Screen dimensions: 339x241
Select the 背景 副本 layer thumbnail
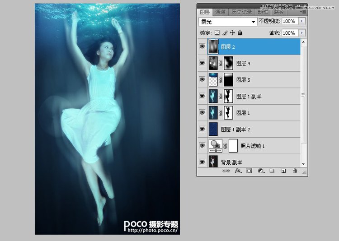(213, 161)
